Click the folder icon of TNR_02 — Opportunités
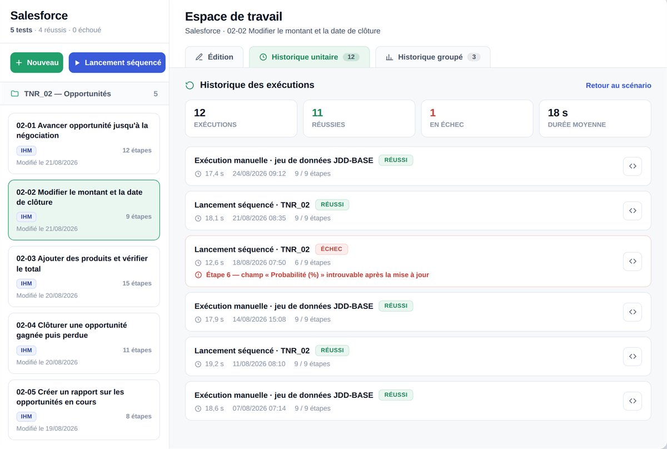This screenshot has height=449, width=667. tap(15, 94)
